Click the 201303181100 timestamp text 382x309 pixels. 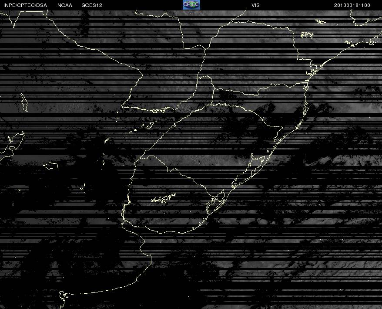352,5
